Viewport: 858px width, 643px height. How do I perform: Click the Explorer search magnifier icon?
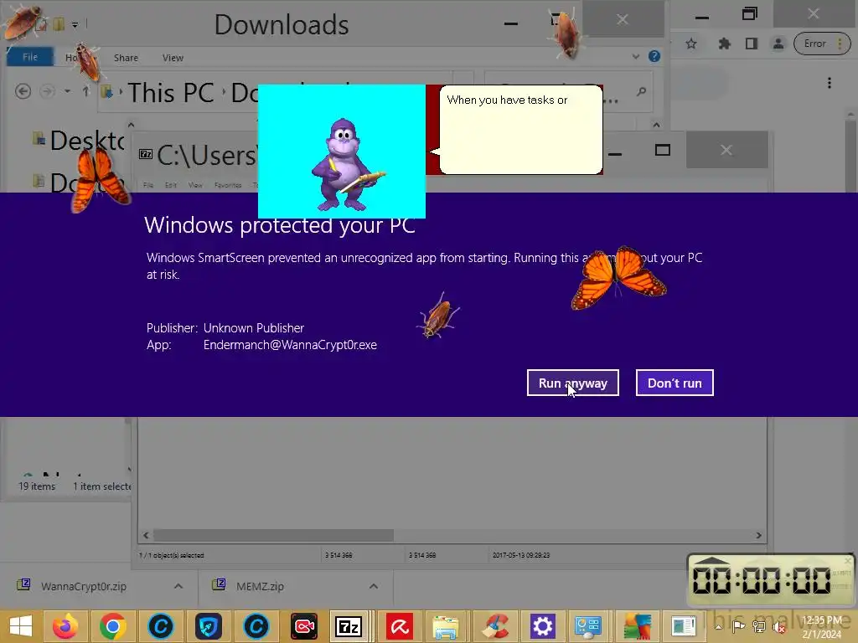coord(641,92)
